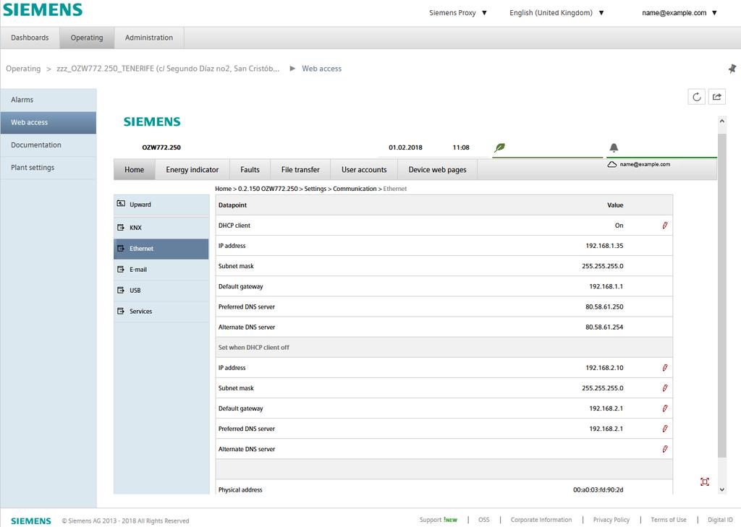
Task: Open the USB communication settings
Action: click(x=161, y=291)
